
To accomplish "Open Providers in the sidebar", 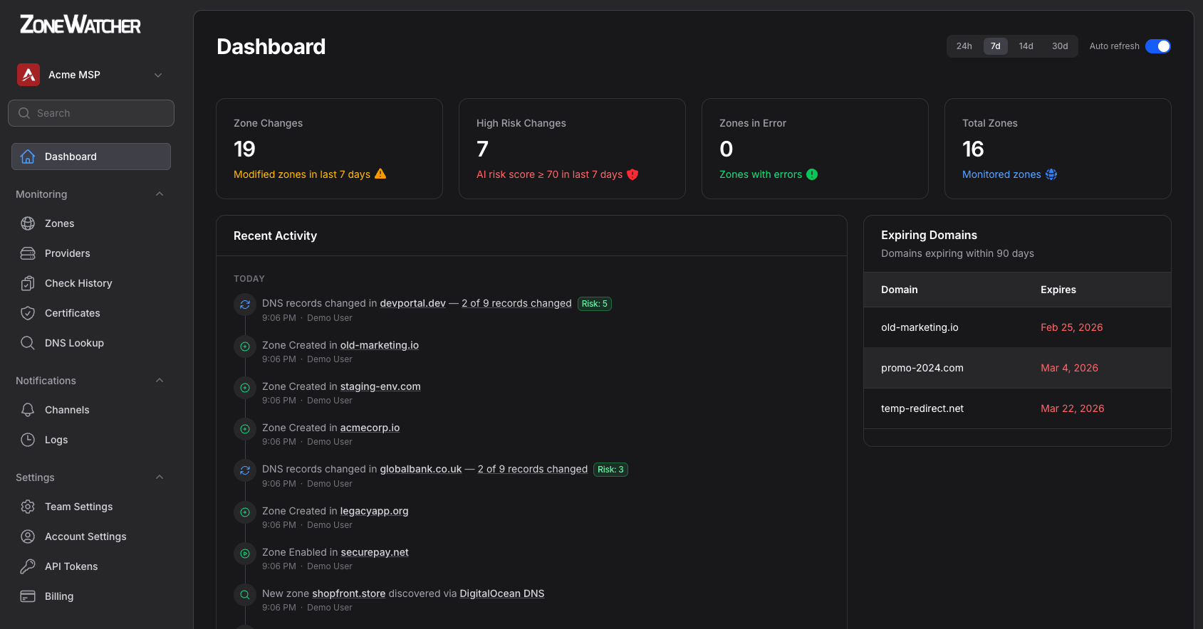I will pos(91,253).
